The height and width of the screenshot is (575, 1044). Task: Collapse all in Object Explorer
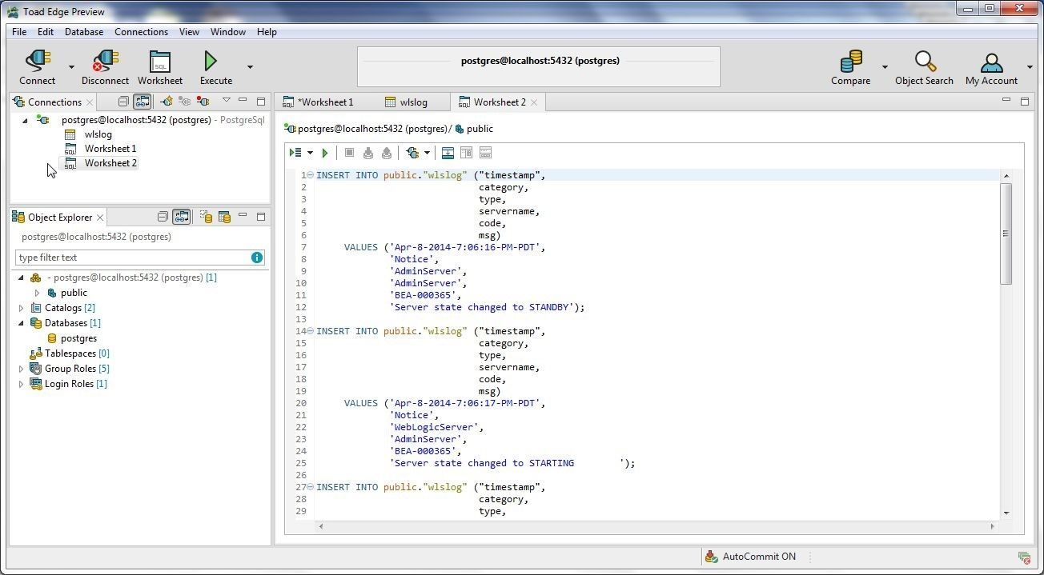point(163,217)
